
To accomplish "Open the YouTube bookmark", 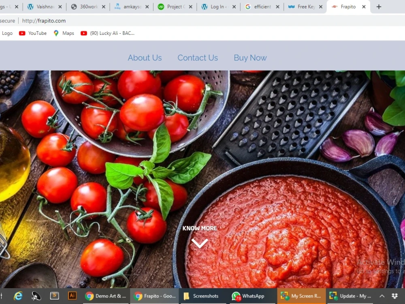I will pyautogui.click(x=33, y=33).
